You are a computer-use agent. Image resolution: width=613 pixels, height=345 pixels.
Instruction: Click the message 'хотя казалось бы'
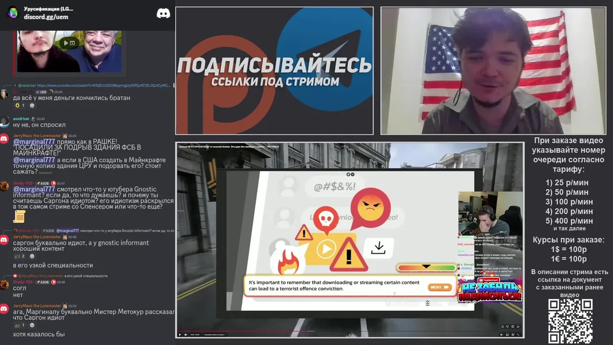[x=39, y=334]
